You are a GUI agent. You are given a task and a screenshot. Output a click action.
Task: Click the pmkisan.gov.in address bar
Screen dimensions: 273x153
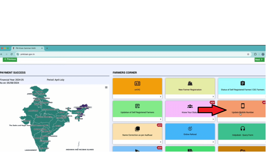coord(133,54)
